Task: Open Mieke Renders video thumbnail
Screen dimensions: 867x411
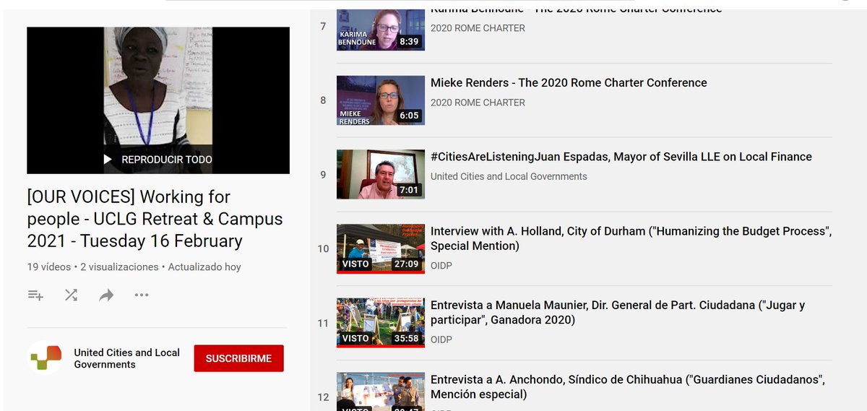Action: pyautogui.click(x=381, y=100)
